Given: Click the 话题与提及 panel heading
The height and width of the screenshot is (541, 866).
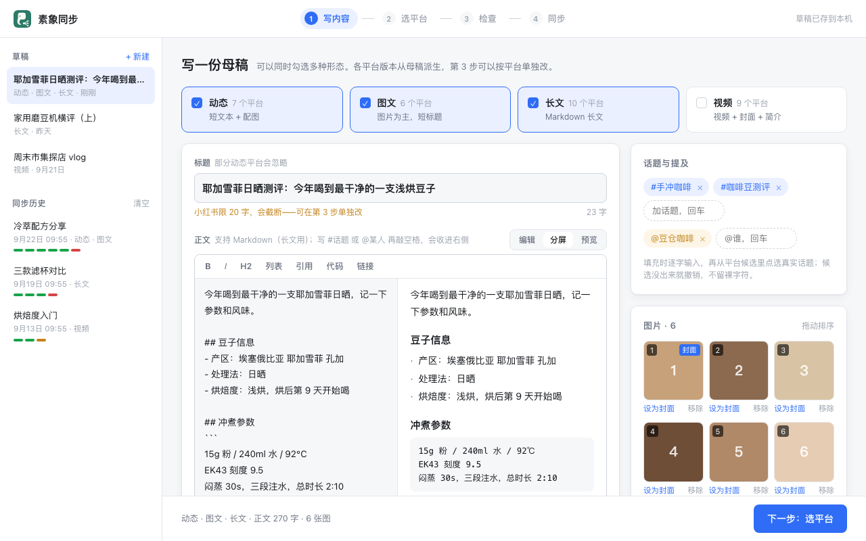Looking at the screenshot, I should click(666, 164).
